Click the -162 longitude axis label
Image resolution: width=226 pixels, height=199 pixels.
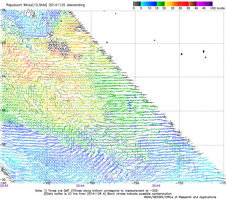[47, 183]
